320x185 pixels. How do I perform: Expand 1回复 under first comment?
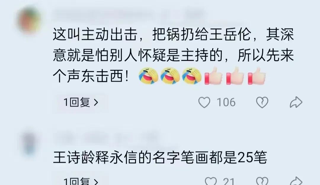click(81, 102)
